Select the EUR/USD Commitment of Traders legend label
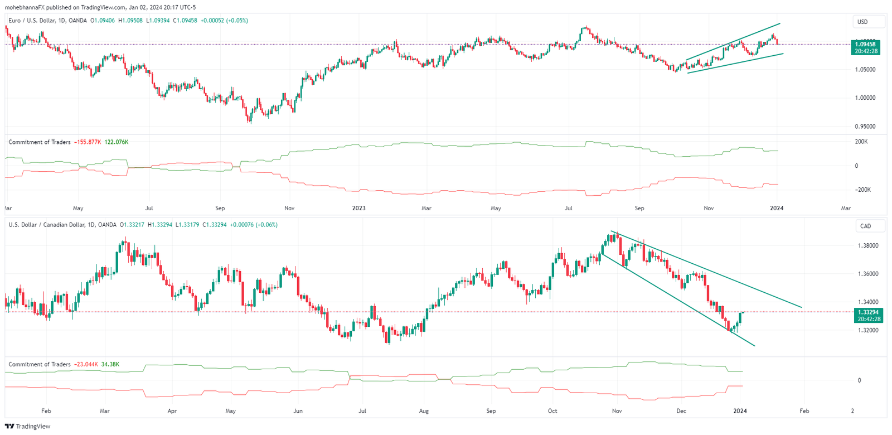892x435 pixels. click(40, 142)
